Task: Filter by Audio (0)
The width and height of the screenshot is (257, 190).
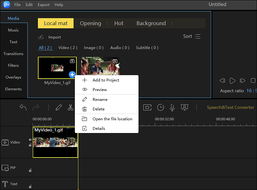Action: click(120, 48)
